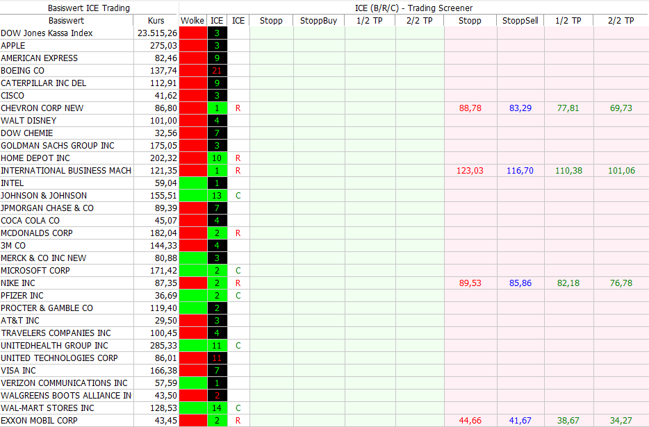Viewport: 649px width, 427px height.
Task: Select MCDONALDS CORP entry
Action: pyautogui.click(x=37, y=233)
